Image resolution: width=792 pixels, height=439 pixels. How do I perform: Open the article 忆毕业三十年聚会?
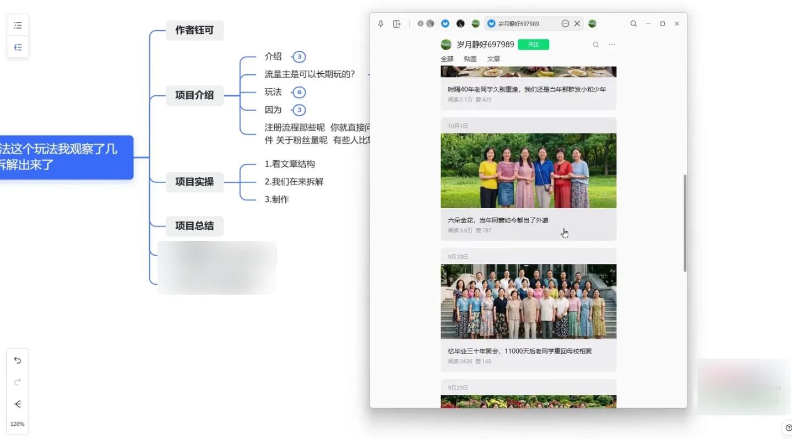point(520,351)
